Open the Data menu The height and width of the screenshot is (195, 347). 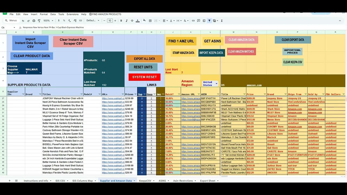point(53,14)
